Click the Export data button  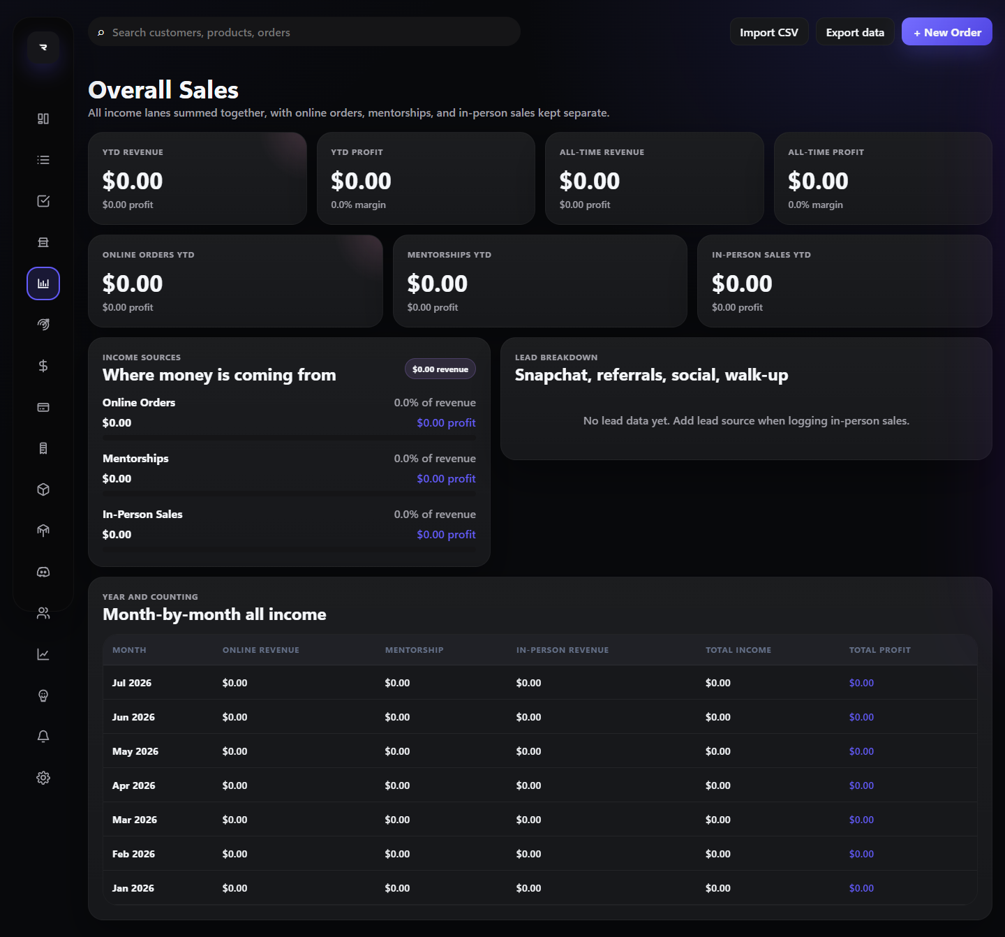[x=855, y=32]
